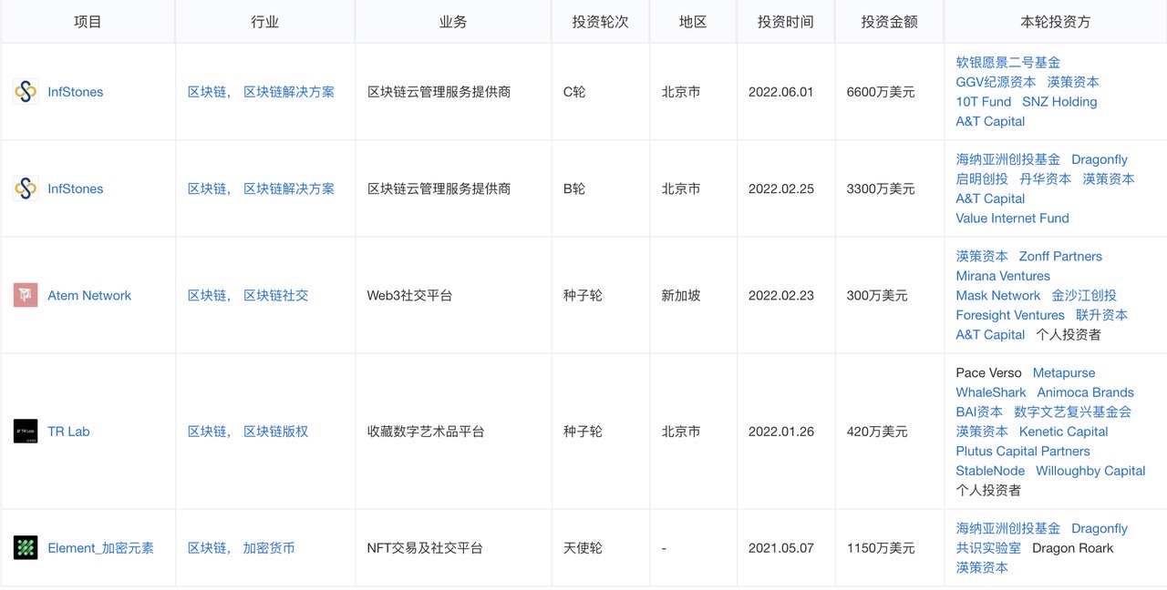Open A&T Capital in the C轮 row
This screenshot has width=1167, height=590.
pos(990,121)
